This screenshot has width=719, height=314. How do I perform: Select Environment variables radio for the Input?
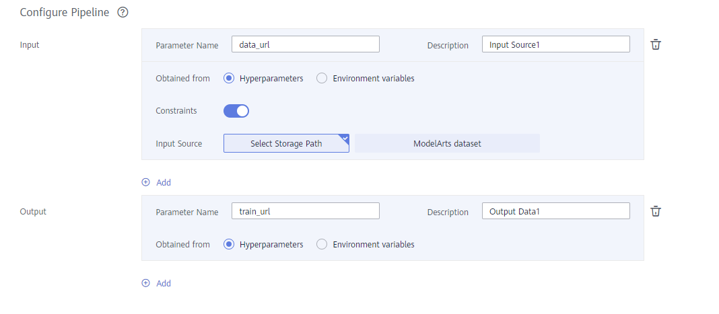[322, 78]
